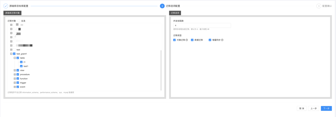336x117 pixels.
Task: Click the 迁移选项 panel tab
Action: [x=175, y=13]
